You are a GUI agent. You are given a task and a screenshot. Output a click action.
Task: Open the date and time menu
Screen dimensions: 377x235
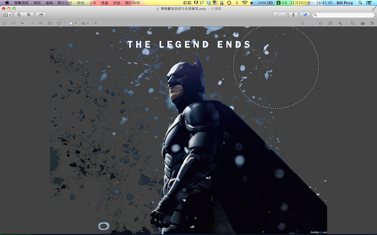(x=312, y=3)
